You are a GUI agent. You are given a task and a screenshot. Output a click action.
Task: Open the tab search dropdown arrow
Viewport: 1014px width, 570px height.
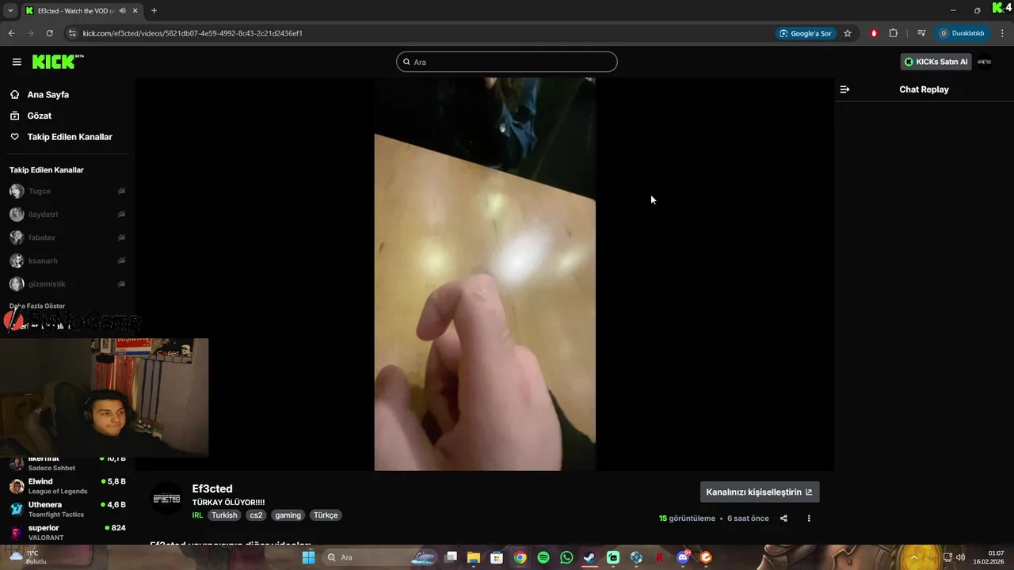tap(10, 11)
